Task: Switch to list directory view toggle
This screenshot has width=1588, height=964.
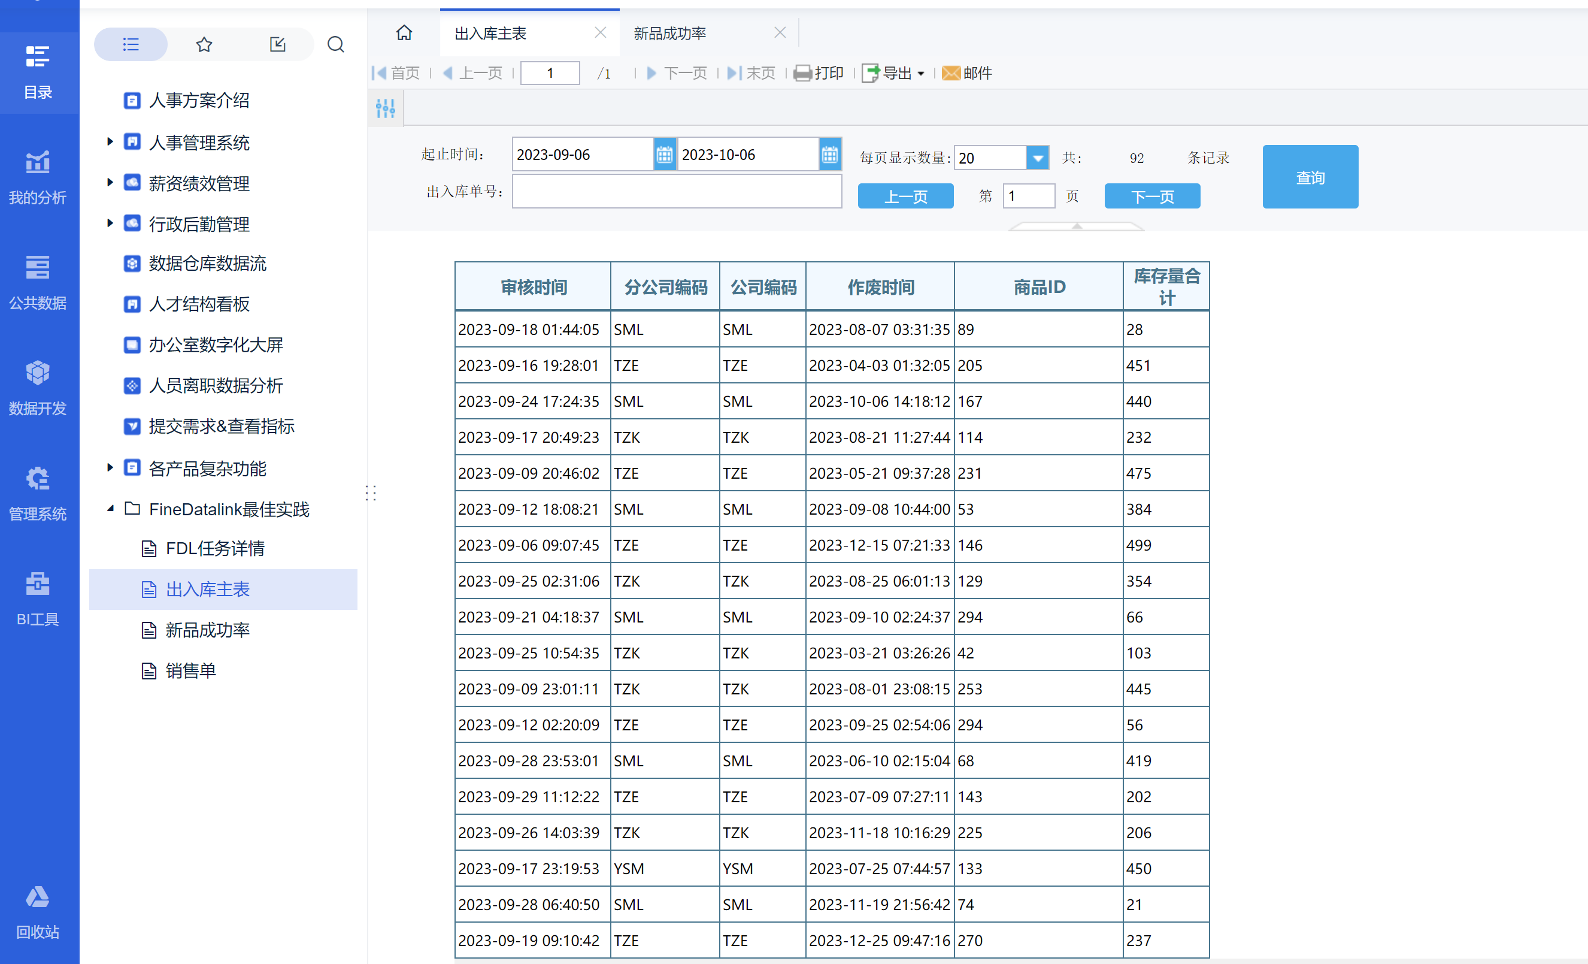Action: pos(131,44)
